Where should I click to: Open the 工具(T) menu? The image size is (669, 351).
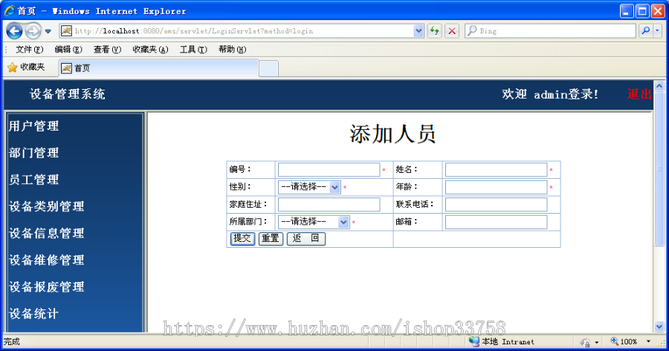pos(193,50)
